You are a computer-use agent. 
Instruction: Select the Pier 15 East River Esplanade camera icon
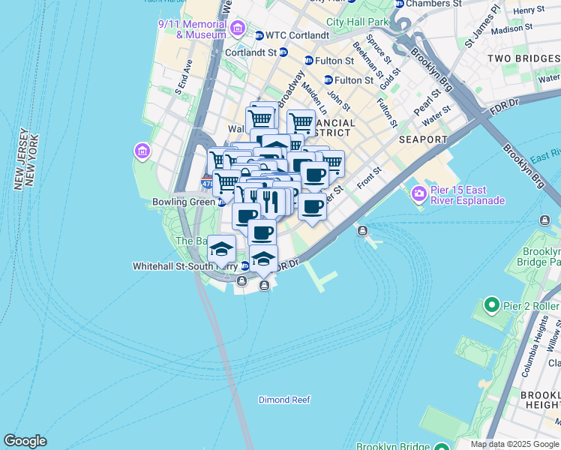pos(418,194)
